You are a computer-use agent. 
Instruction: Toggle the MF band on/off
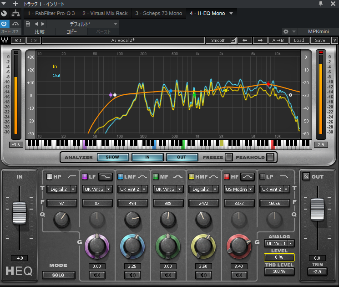point(156,177)
